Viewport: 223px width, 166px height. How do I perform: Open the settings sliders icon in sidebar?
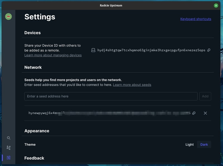tap(9, 157)
